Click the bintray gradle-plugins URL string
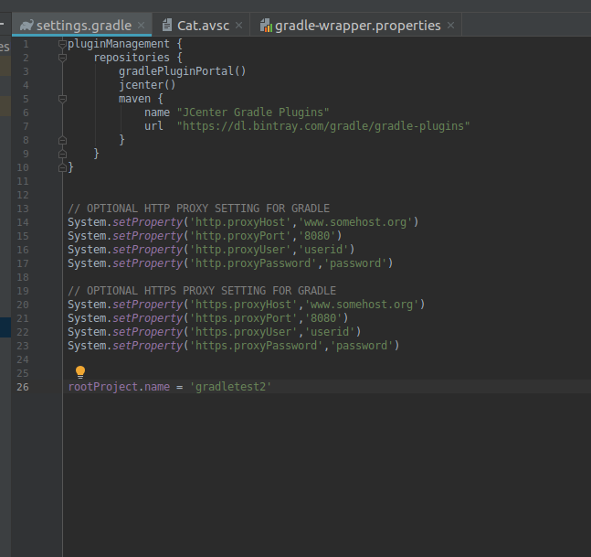591x557 pixels. point(323,126)
